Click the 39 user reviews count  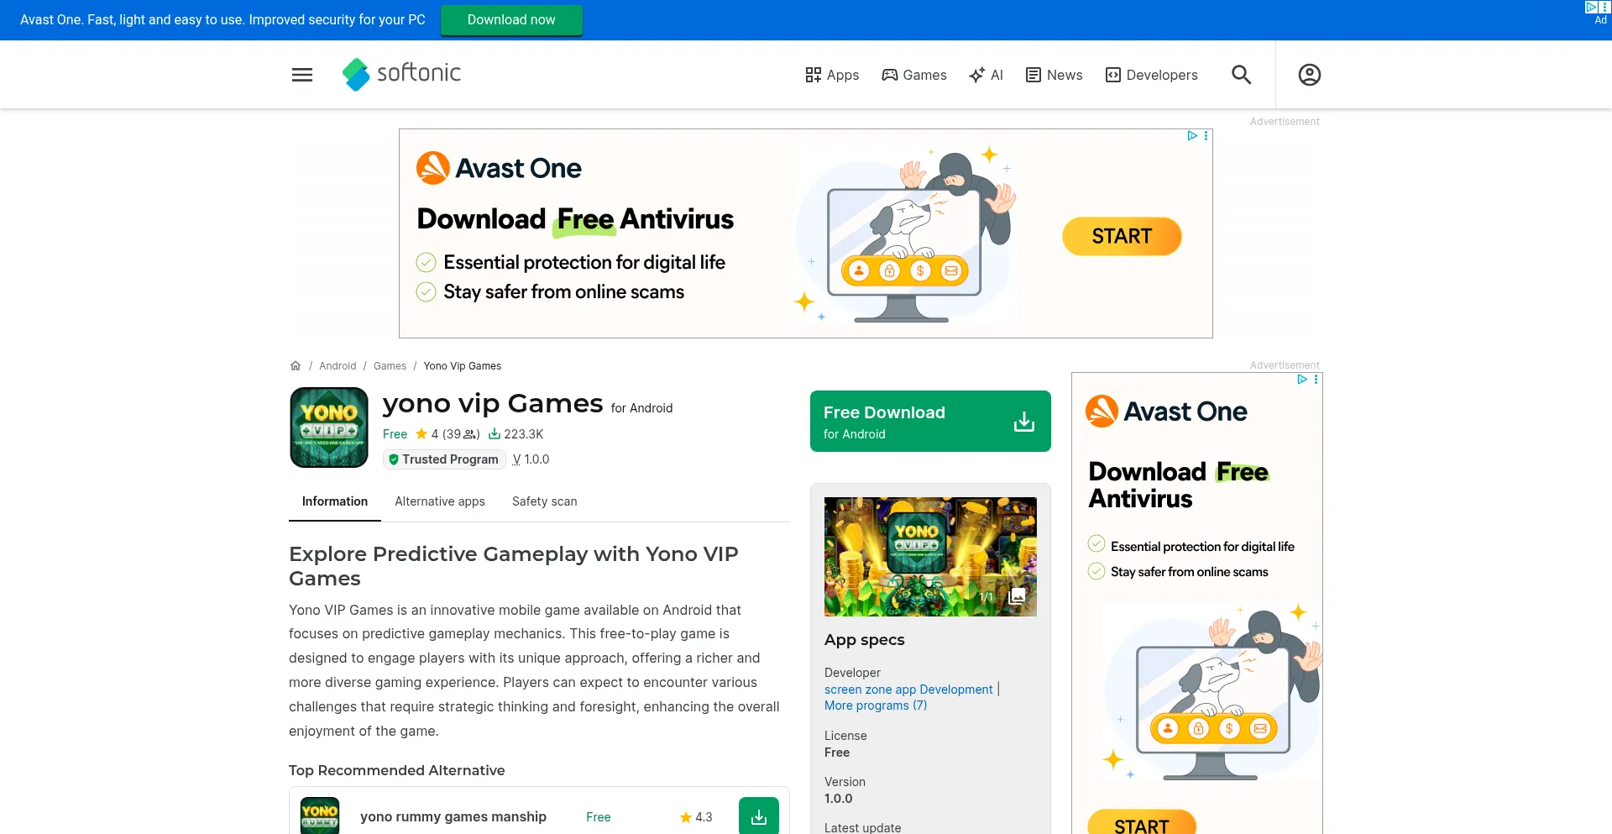461,434
